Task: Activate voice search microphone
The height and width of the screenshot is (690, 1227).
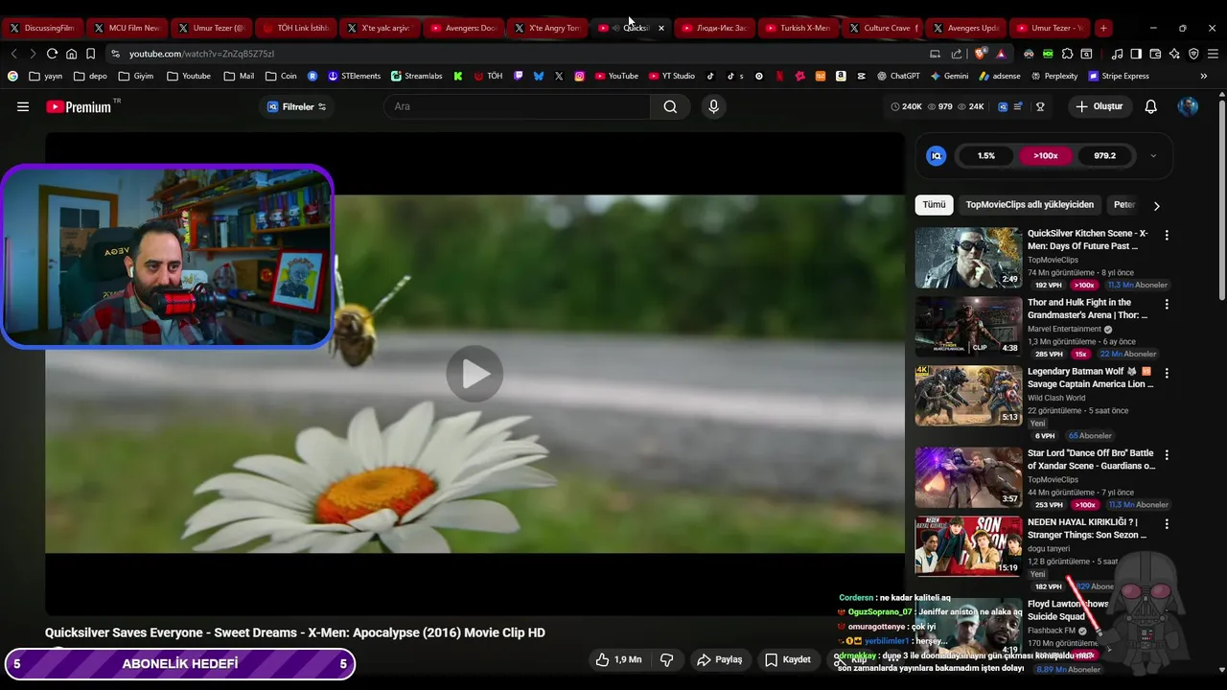Action: tap(713, 106)
